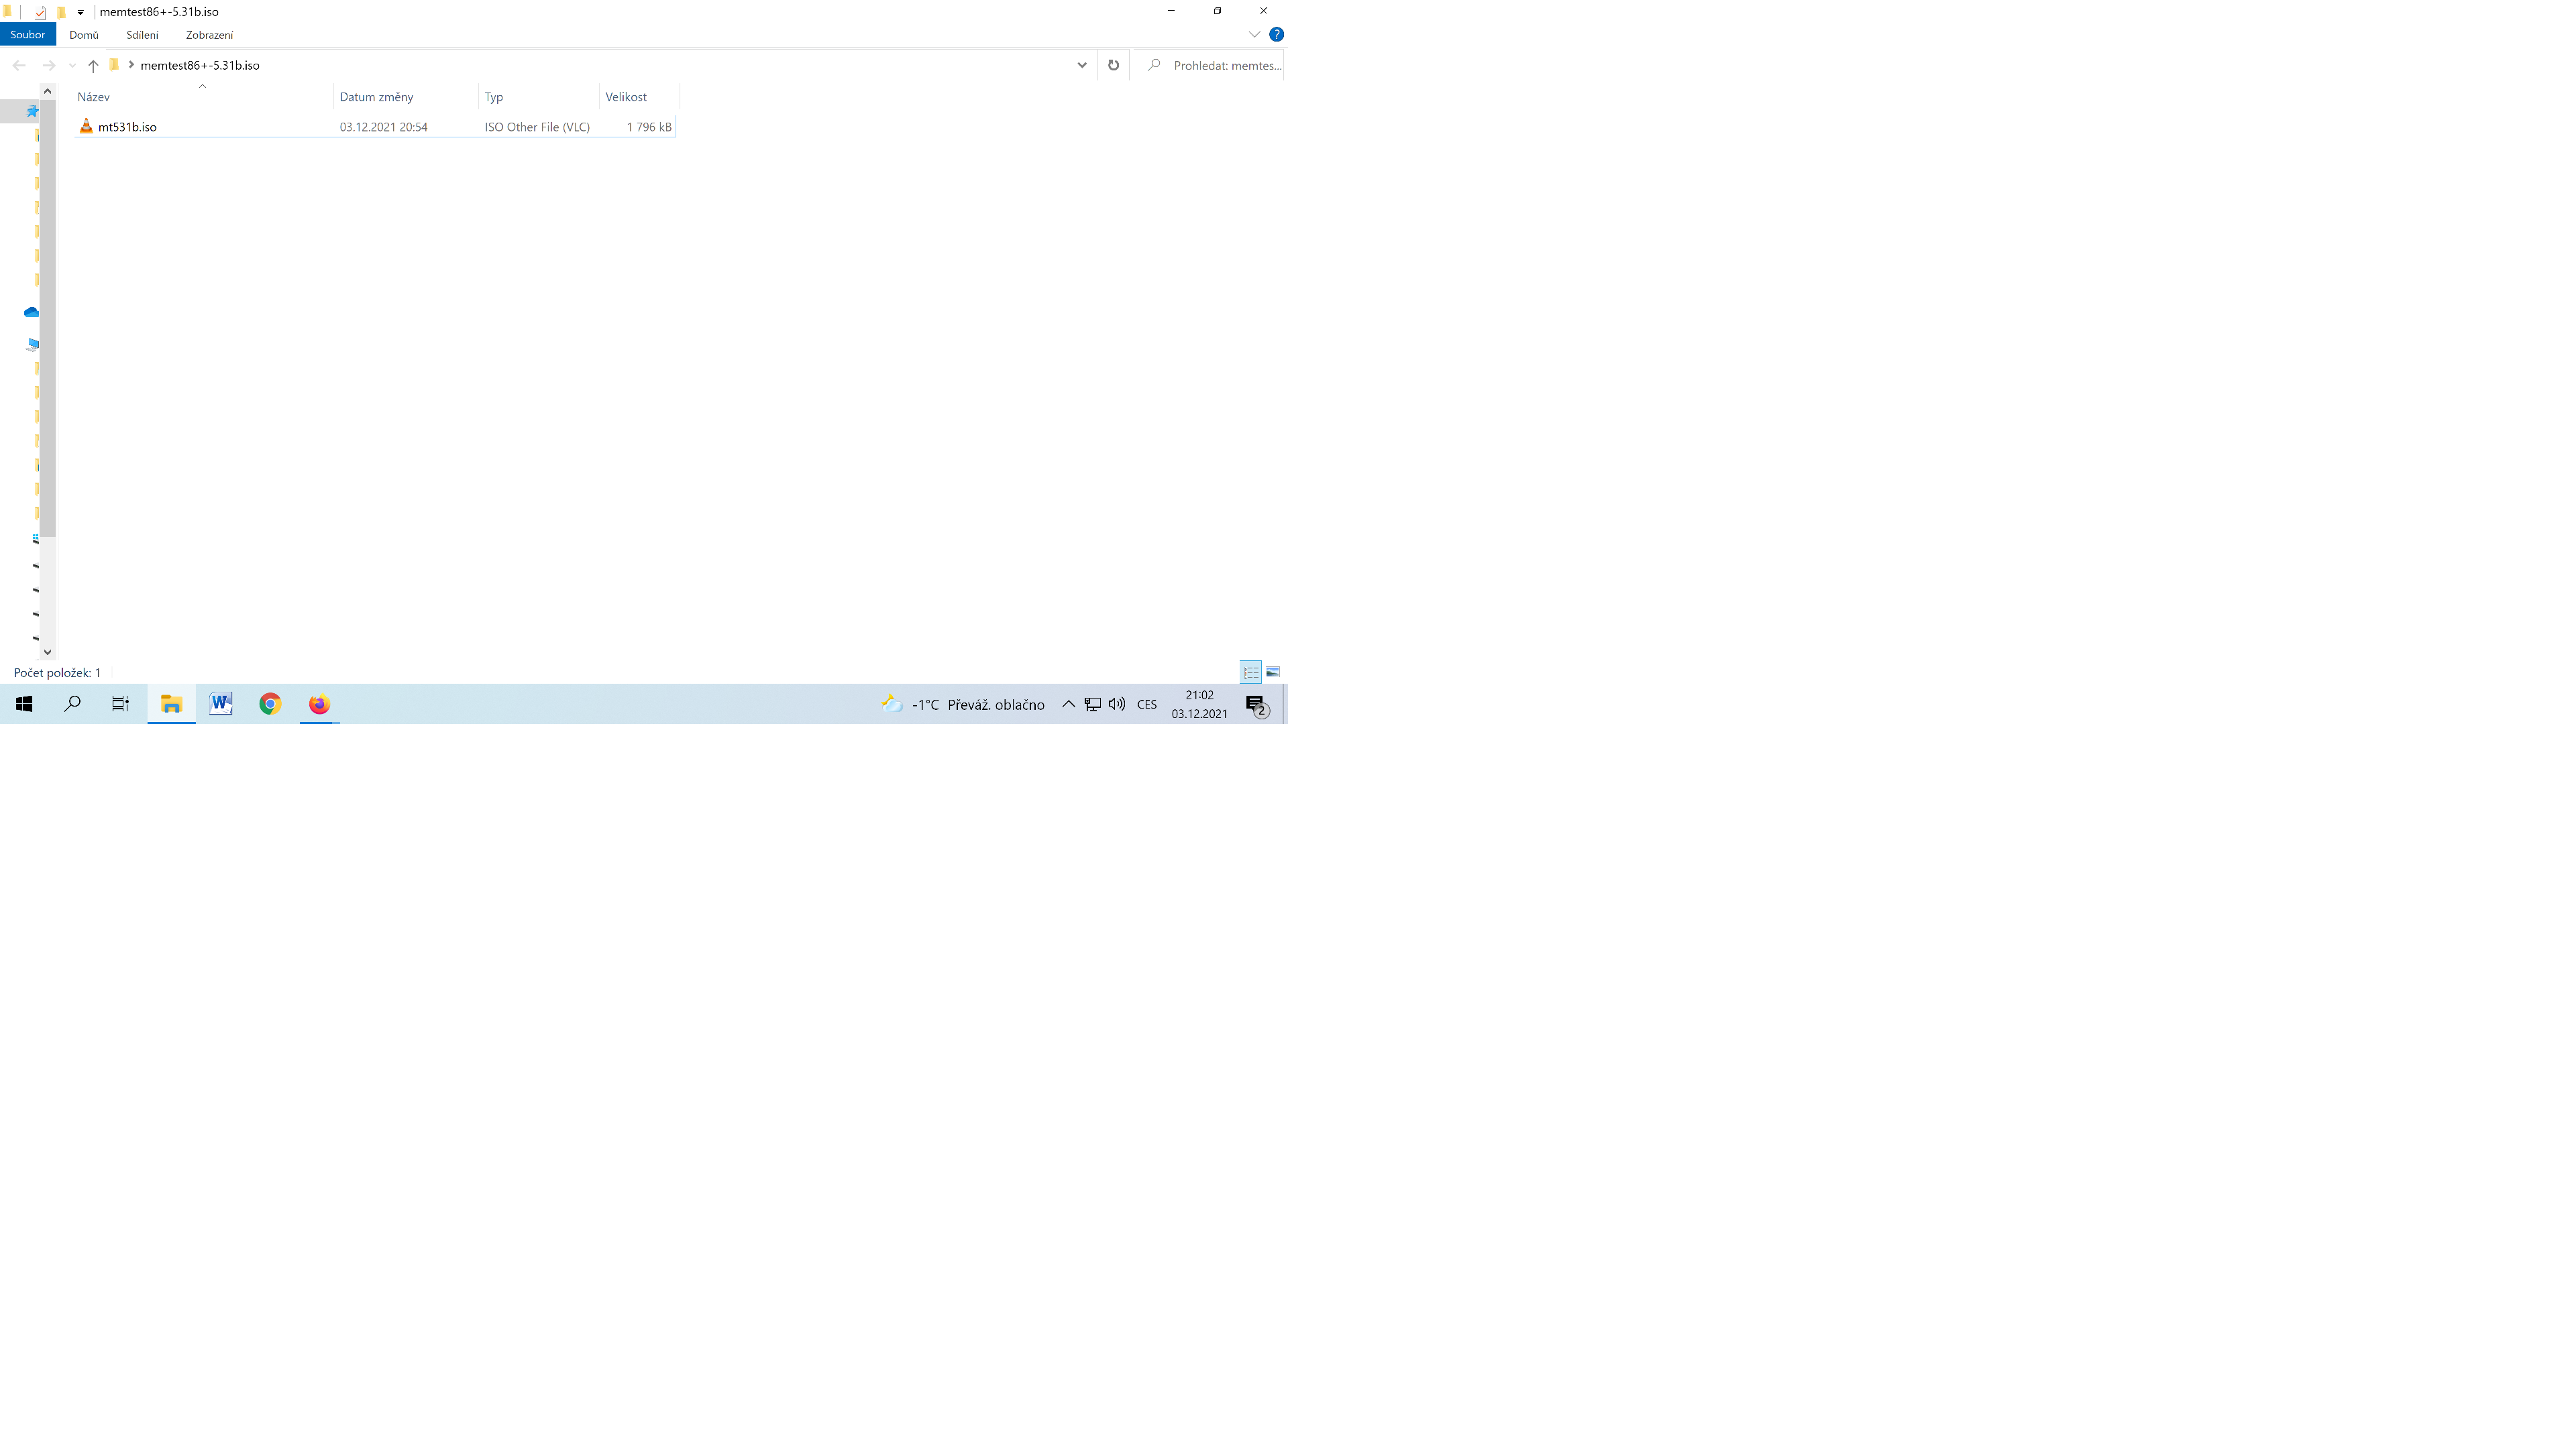The width and height of the screenshot is (2576, 1448).
Task: Open the Soubor menu
Action: coord(28,35)
